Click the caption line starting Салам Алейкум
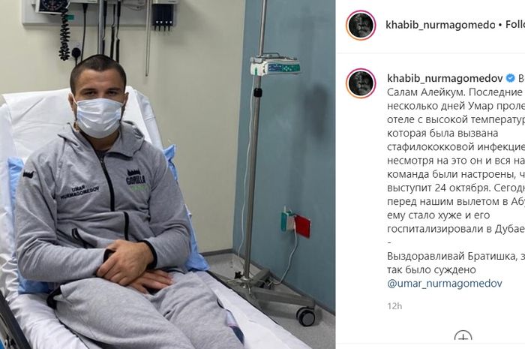525x349 pixels. click(456, 92)
